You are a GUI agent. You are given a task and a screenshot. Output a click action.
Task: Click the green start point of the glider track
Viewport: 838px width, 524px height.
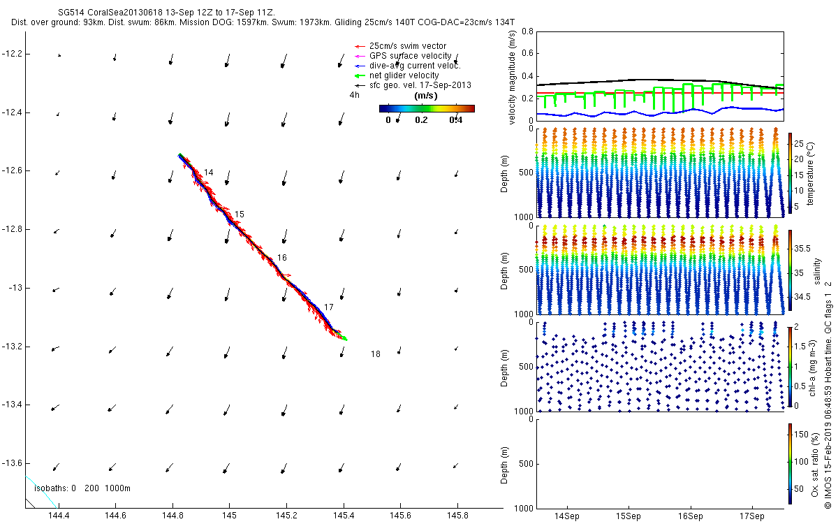pos(179,155)
